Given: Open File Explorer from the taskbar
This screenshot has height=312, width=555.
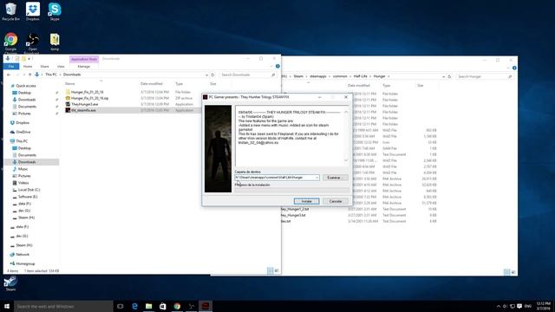Looking at the screenshot, I should [148, 306].
